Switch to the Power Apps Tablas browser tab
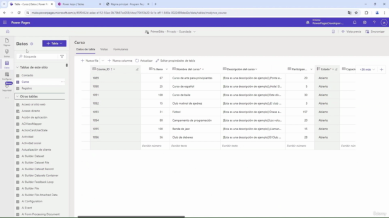Image resolution: width=389 pixels, height=218 pixels. coord(79,4)
